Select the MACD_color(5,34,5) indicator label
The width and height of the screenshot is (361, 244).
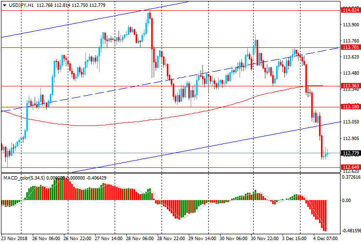25,178
